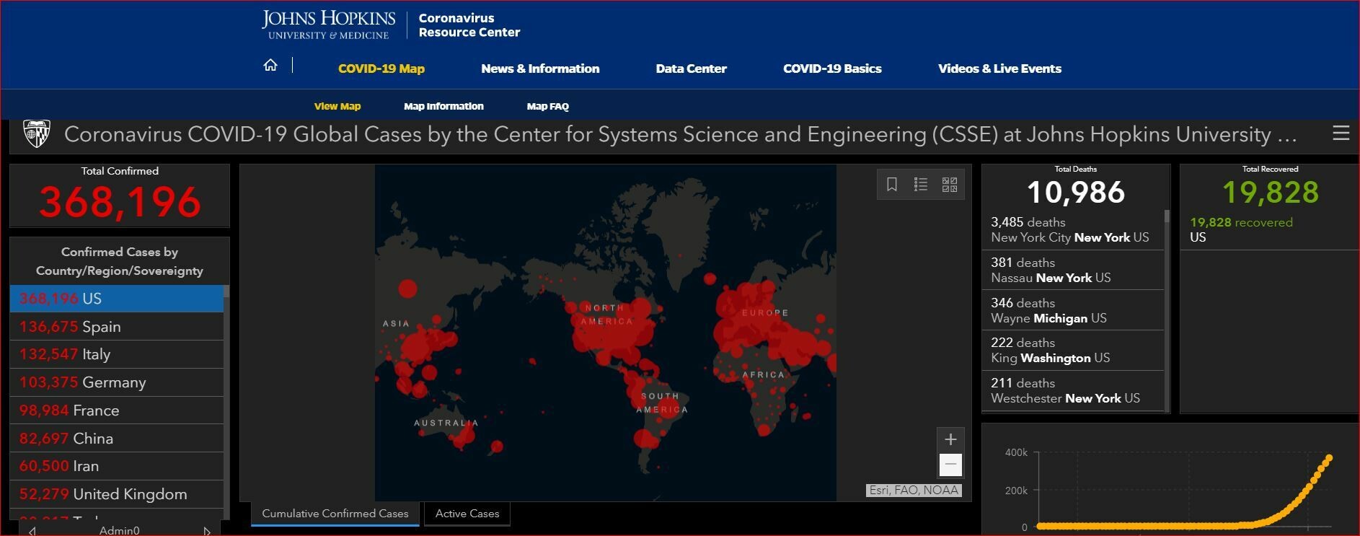Click the Wayne Michigan 346 deaths entry

coord(1073,310)
